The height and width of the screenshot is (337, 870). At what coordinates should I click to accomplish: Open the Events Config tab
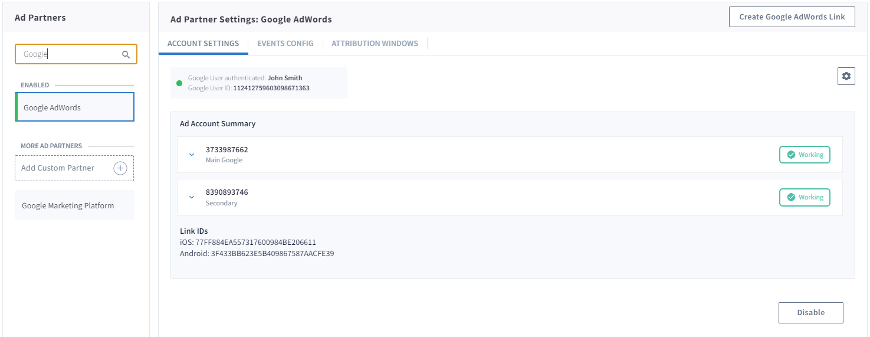(285, 44)
